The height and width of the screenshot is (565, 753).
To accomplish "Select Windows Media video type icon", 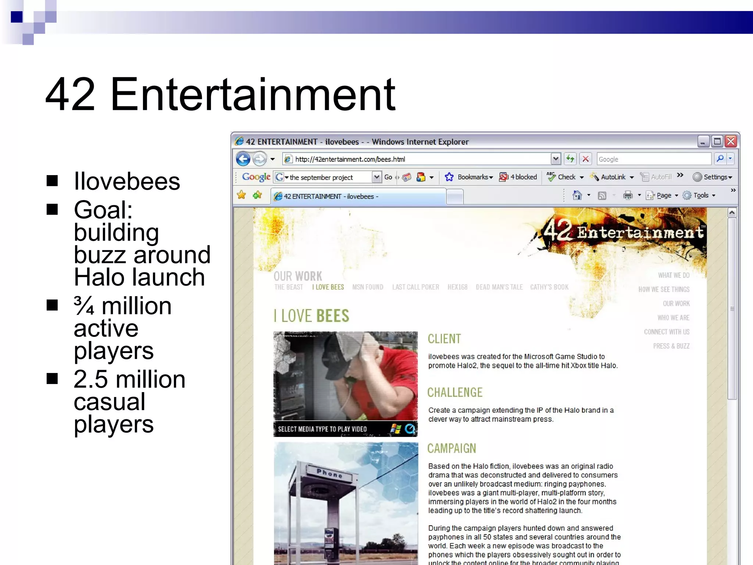I will click(x=395, y=429).
